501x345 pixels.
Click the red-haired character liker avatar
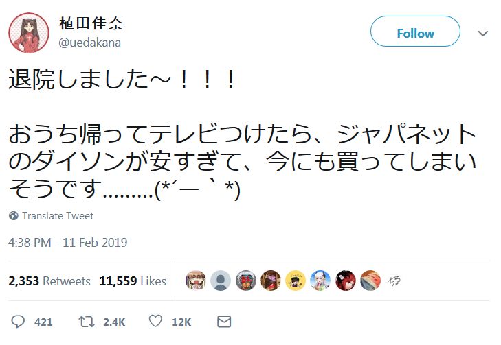(345, 281)
